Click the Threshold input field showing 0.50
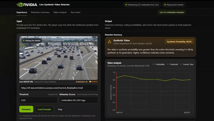Screen dimensions: 214x121 [x=38, y=100]
